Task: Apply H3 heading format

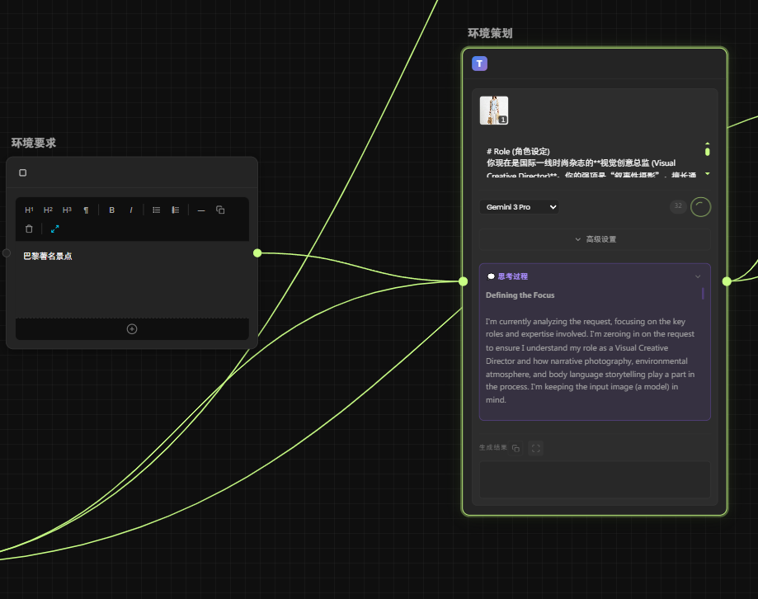Action: point(68,210)
